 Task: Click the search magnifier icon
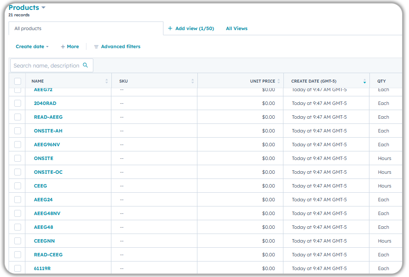click(x=85, y=65)
